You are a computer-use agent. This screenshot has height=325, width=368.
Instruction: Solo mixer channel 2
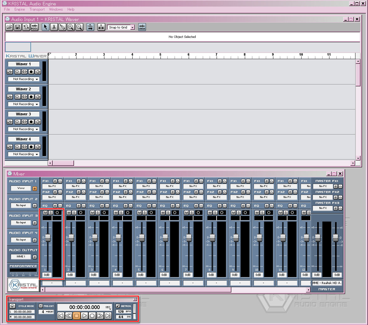click(x=74, y=213)
